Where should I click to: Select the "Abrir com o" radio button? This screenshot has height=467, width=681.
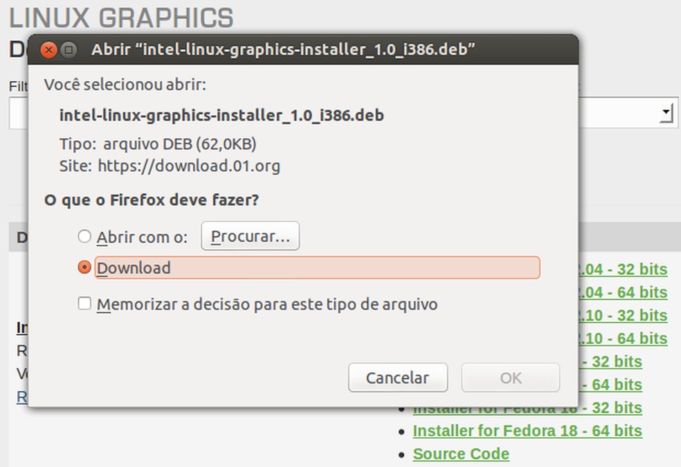pos(84,237)
